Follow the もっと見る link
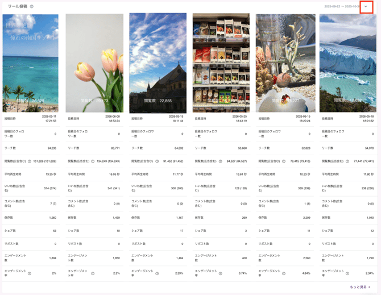The image size is (381, 295). pos(360,287)
